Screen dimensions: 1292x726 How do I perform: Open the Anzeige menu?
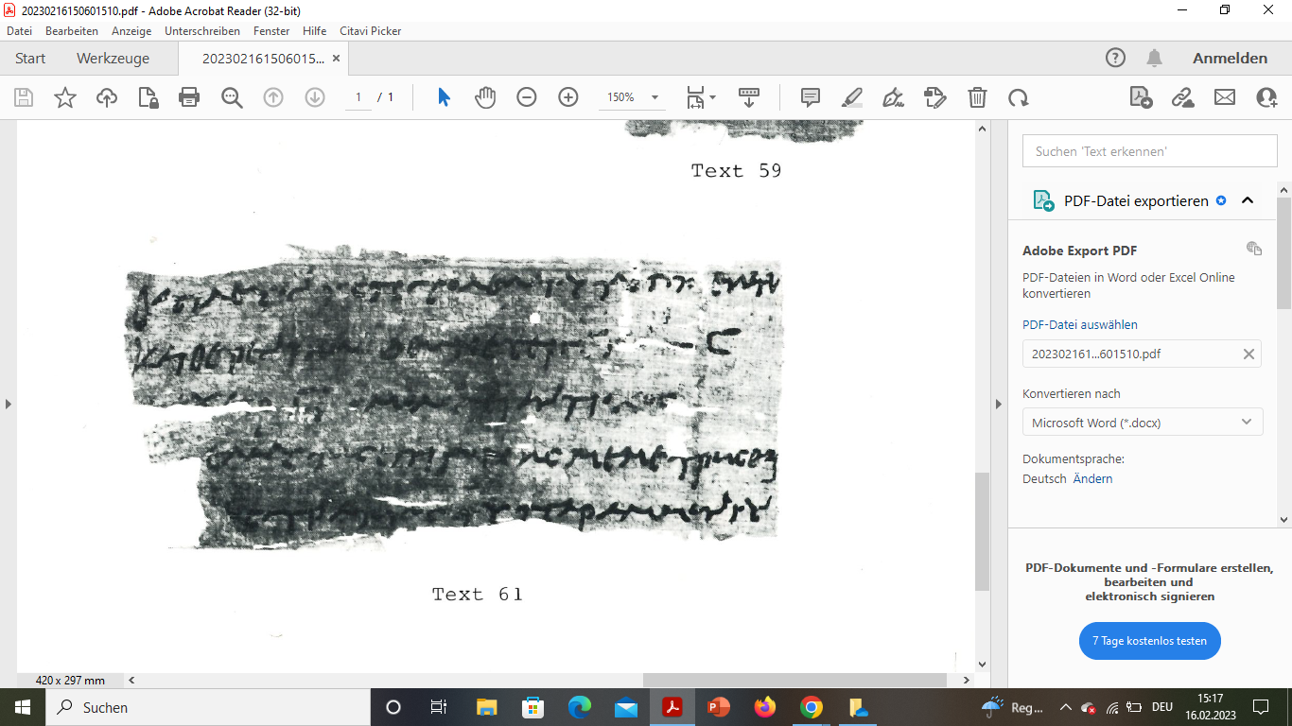131,31
